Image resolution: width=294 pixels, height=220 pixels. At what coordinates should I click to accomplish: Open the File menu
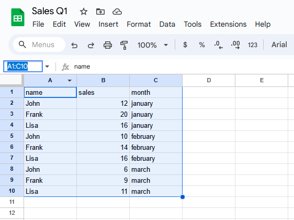point(38,24)
